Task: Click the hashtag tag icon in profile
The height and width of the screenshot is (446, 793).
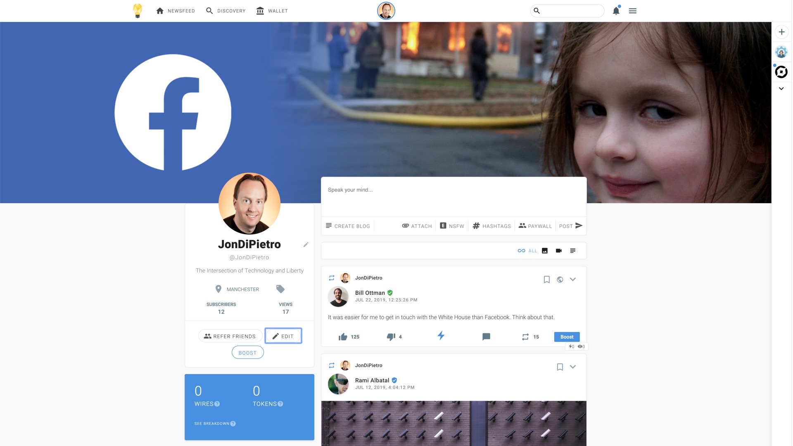Action: 280,289
